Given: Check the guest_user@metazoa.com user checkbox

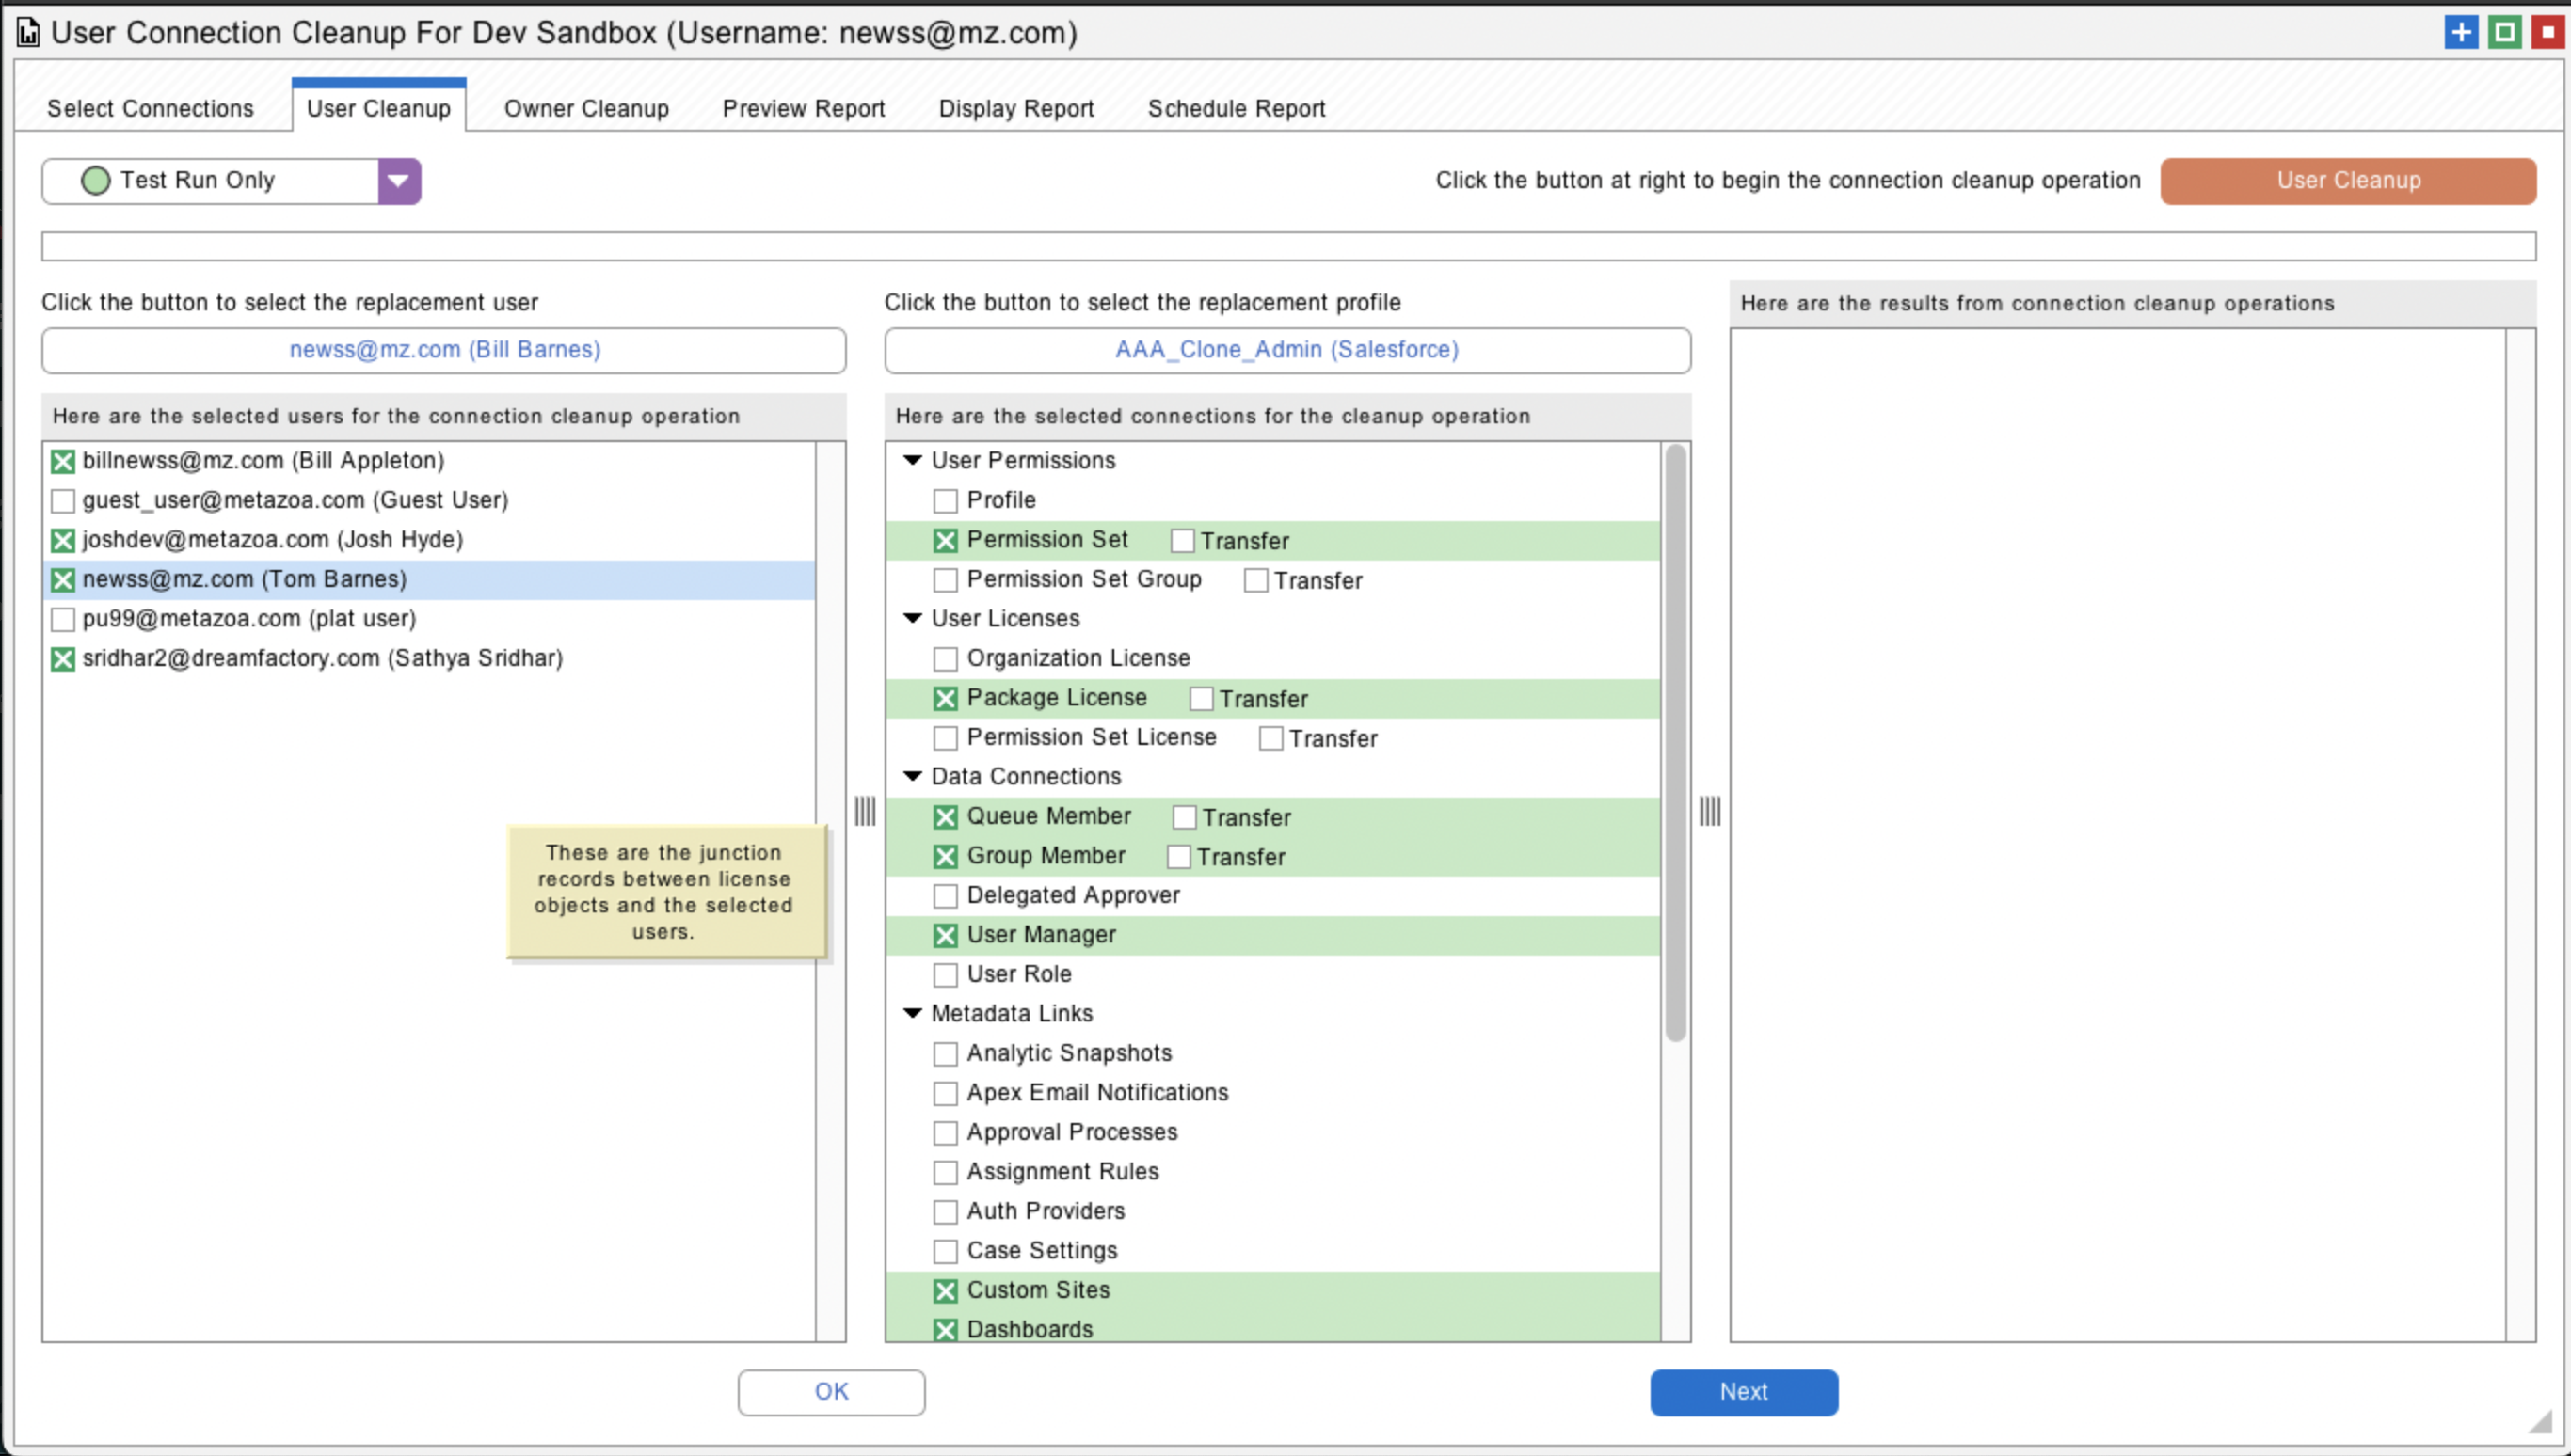Looking at the screenshot, I should point(63,500).
